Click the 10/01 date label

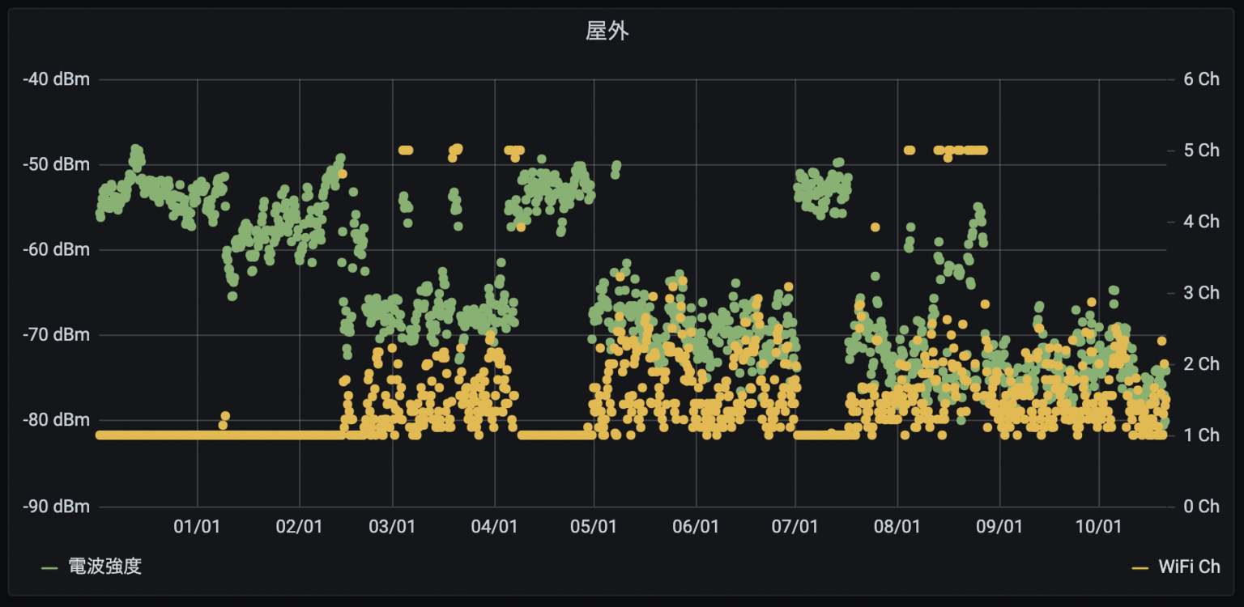tap(1098, 527)
